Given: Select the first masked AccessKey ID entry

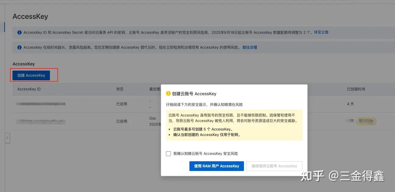Looking at the screenshot, I should tap(41, 104).
